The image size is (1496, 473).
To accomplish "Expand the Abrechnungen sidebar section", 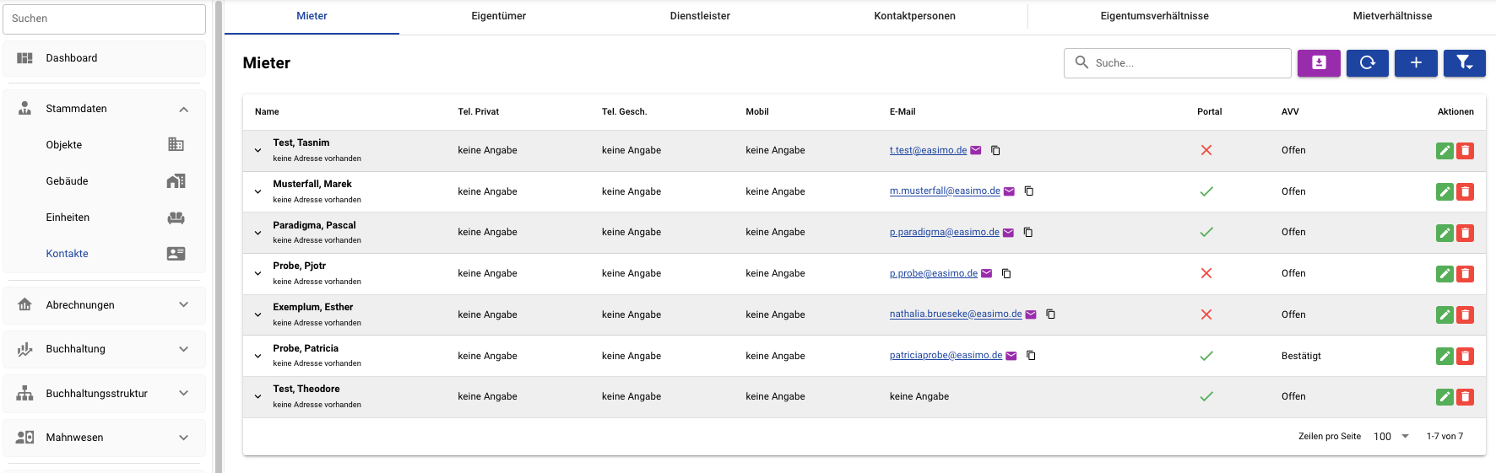I will [x=183, y=305].
